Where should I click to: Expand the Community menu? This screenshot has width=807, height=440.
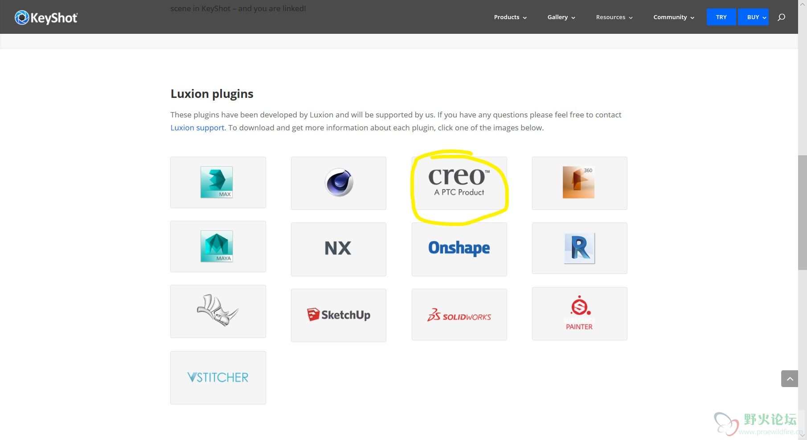point(674,17)
